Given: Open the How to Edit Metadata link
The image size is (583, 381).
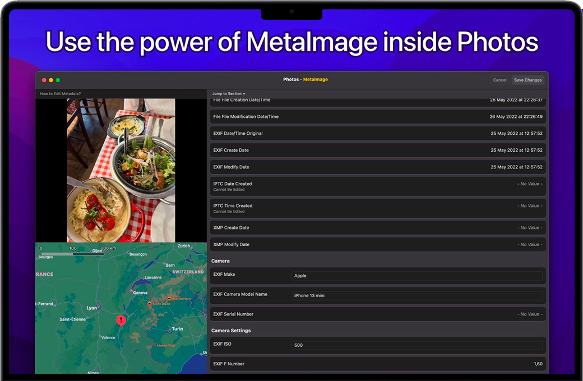Looking at the screenshot, I should click(x=60, y=93).
